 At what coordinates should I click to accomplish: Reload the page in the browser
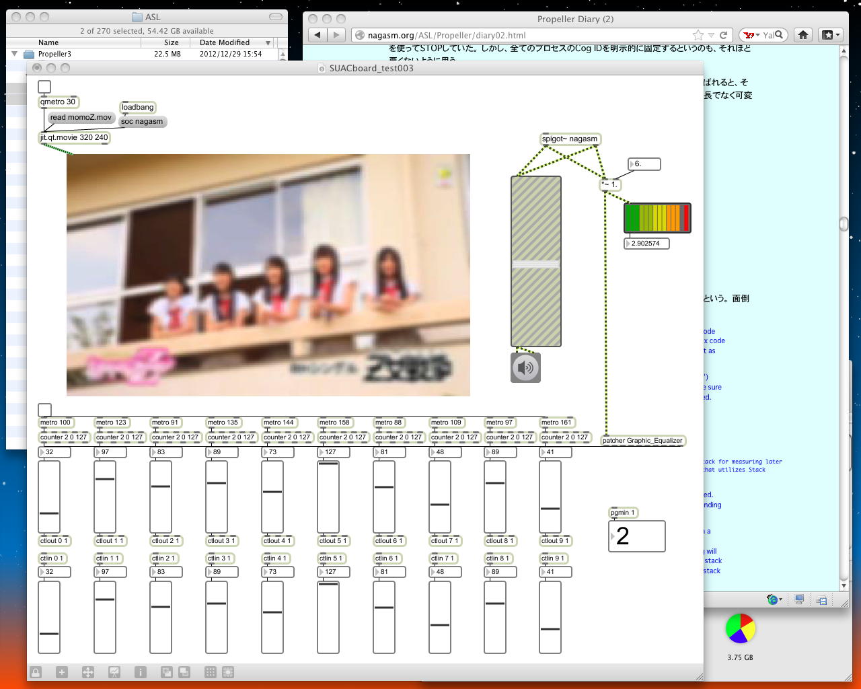click(724, 35)
